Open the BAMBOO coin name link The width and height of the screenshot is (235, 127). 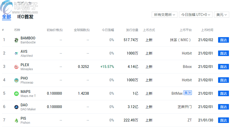pos(28,38)
